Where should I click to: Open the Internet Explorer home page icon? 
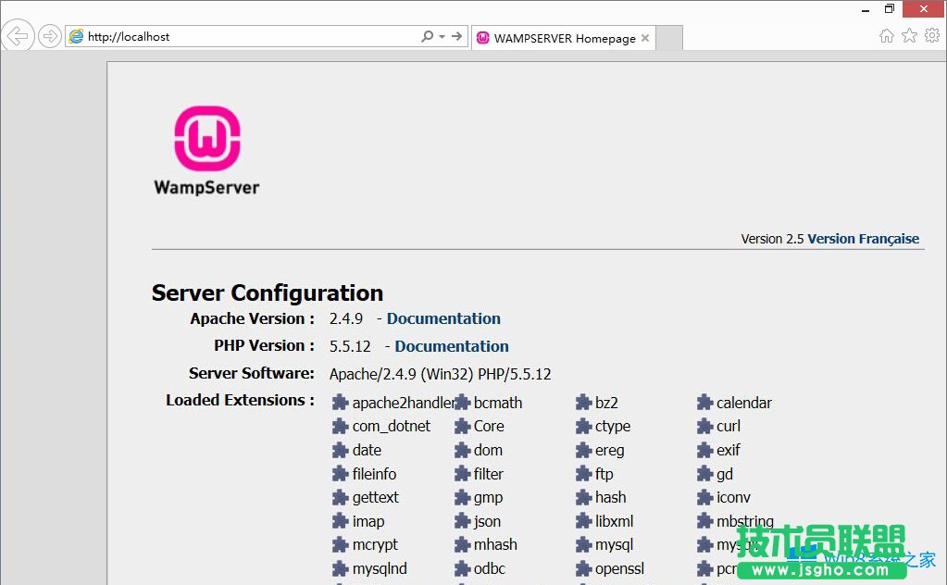click(x=886, y=36)
